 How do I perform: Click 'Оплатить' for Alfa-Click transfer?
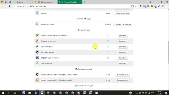(123, 41)
